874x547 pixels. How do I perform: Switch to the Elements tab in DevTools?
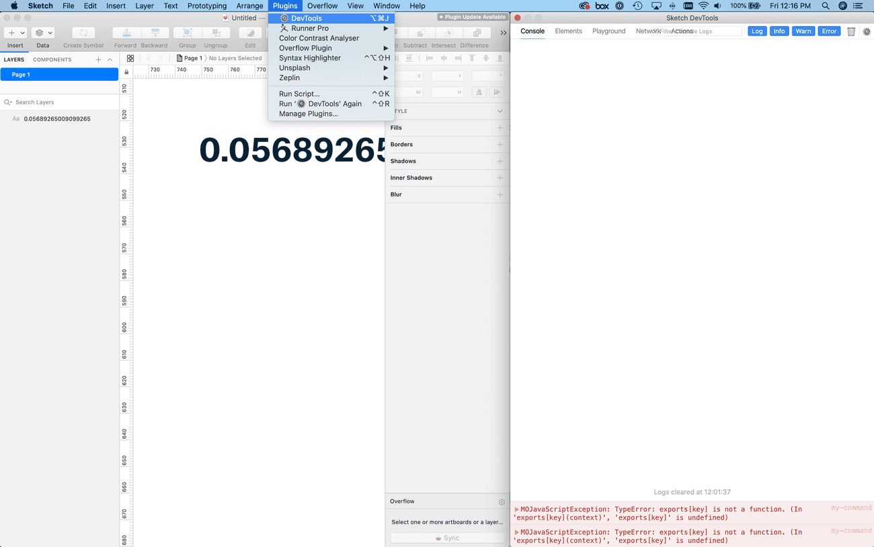(568, 31)
